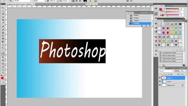Image resolution: width=188 pixels, height=106 pixels.
Task: Click the red foreground color swatch in toolbox
Action: point(2,78)
